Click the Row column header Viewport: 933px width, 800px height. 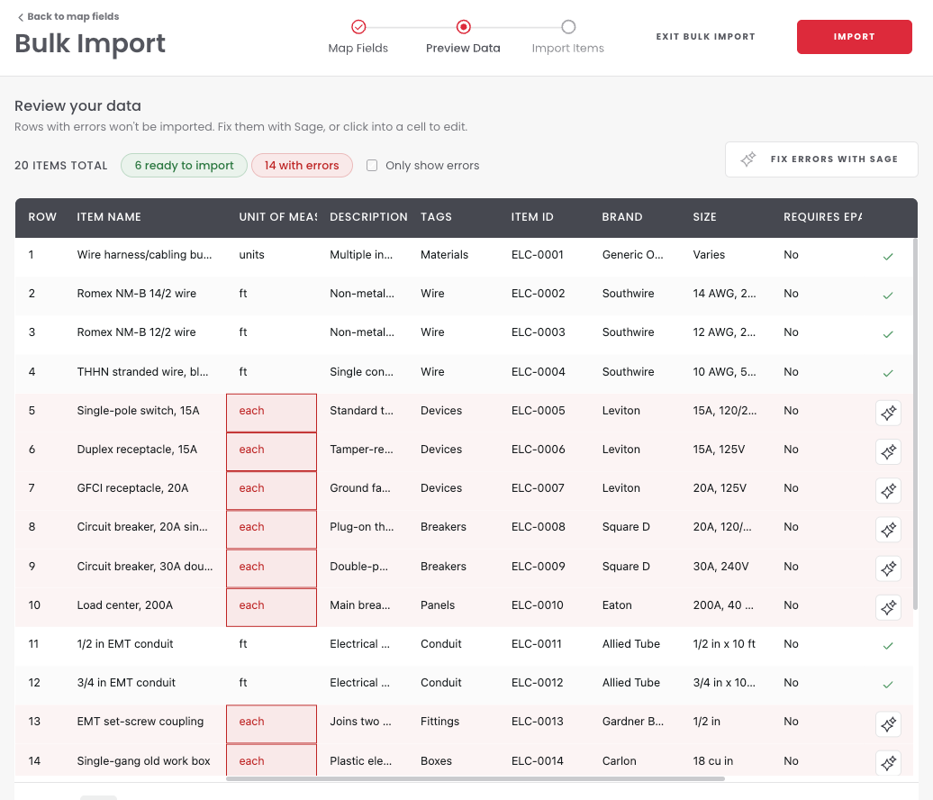tap(42, 217)
